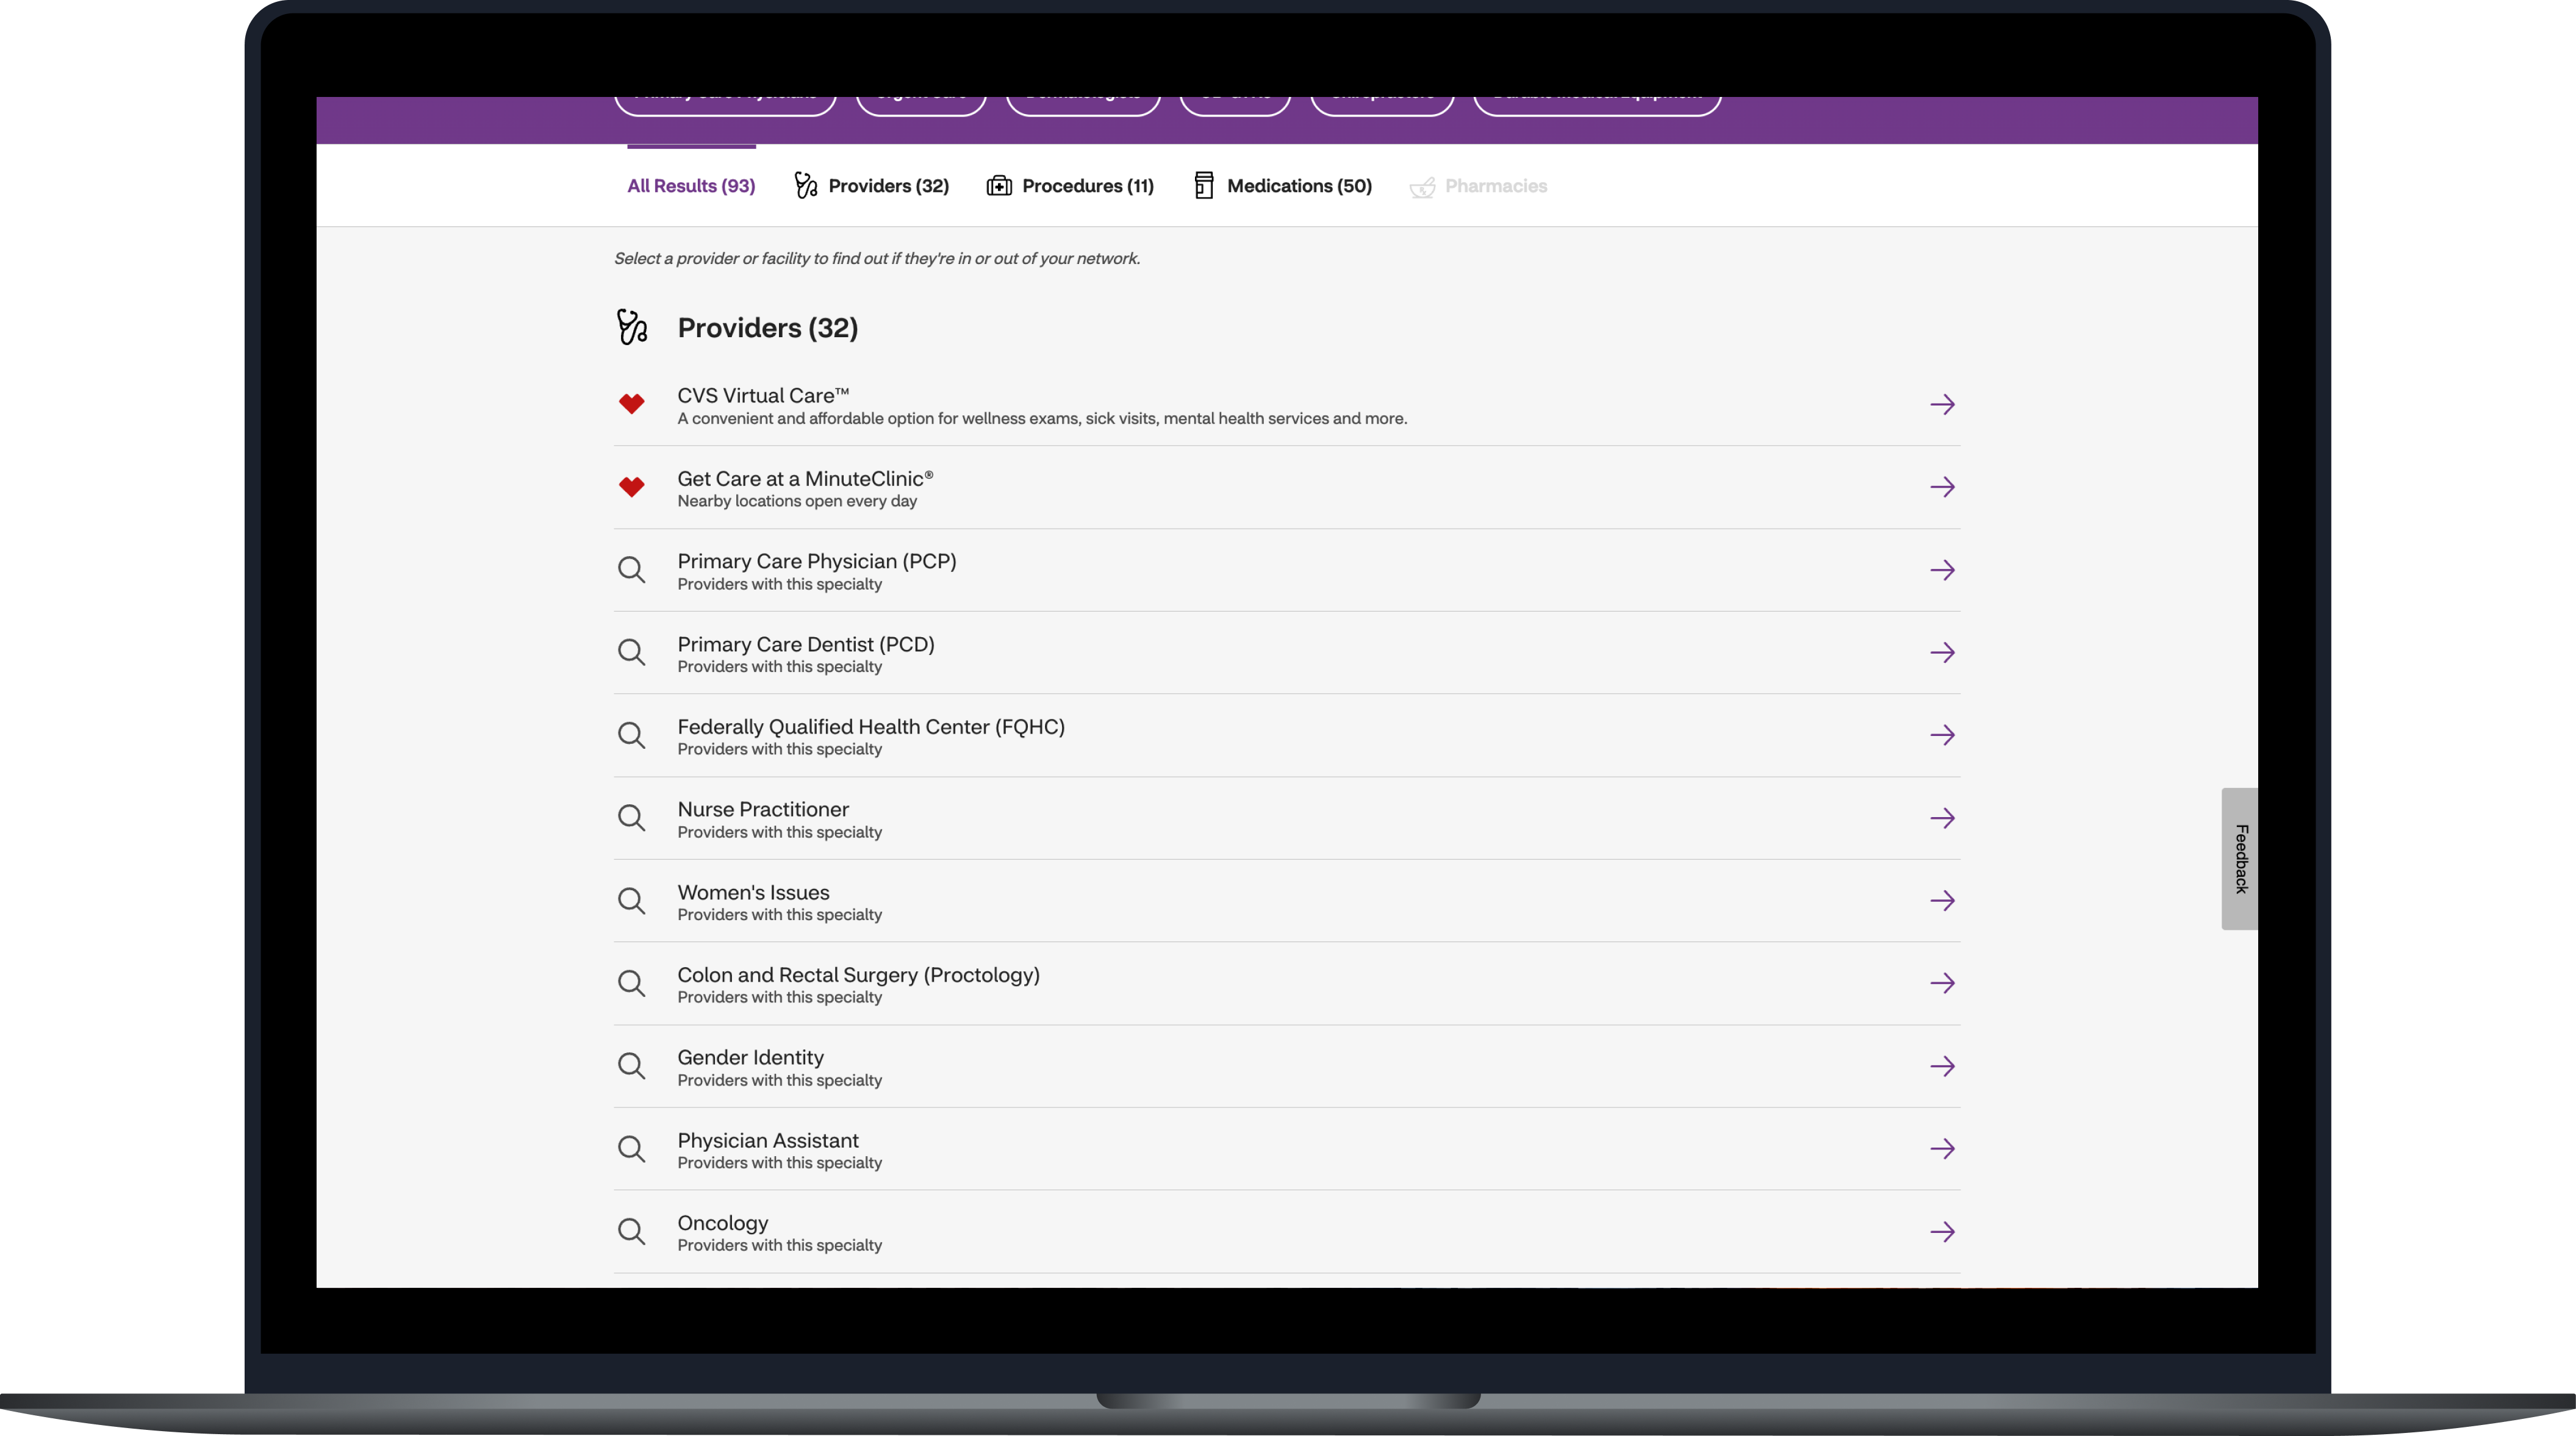This screenshot has height=1436, width=2576.
Task: Click the search icon beside Primary Care Physician
Action: point(631,571)
